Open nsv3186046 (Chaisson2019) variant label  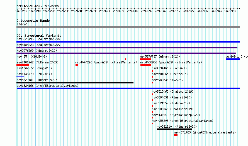point(172,109)
